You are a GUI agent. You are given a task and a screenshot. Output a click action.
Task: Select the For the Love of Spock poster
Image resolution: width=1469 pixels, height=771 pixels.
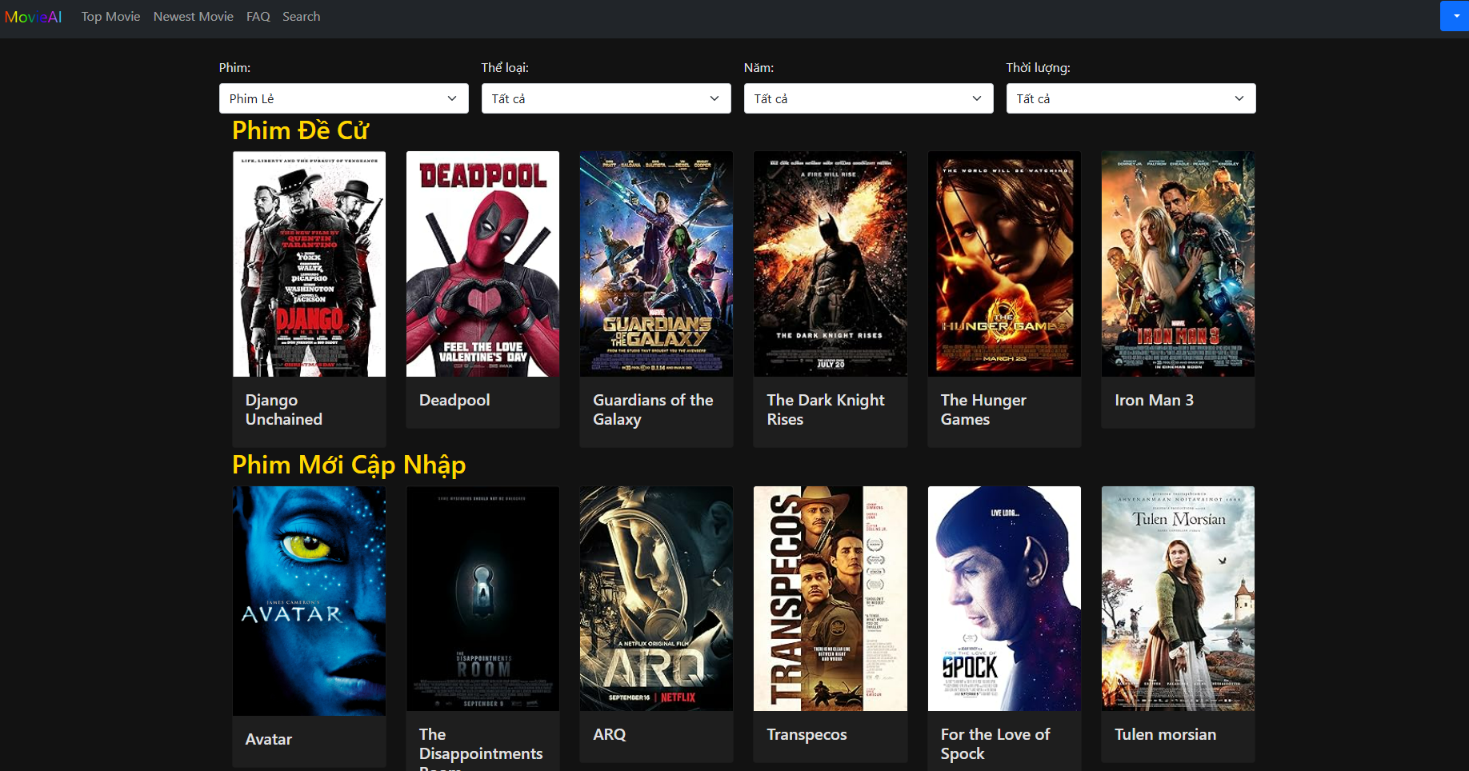coord(1004,598)
